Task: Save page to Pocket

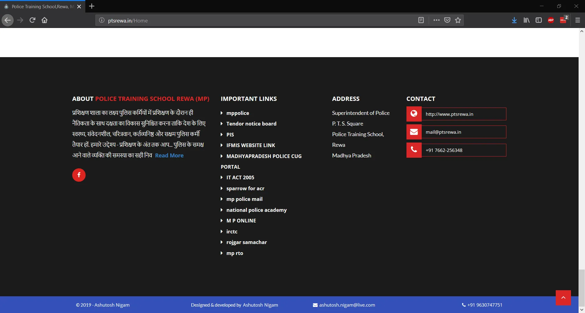Action: (447, 20)
